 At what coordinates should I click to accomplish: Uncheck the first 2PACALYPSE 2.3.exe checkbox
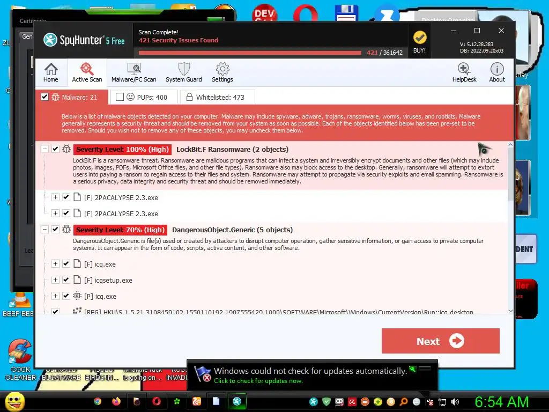pyautogui.click(x=66, y=197)
